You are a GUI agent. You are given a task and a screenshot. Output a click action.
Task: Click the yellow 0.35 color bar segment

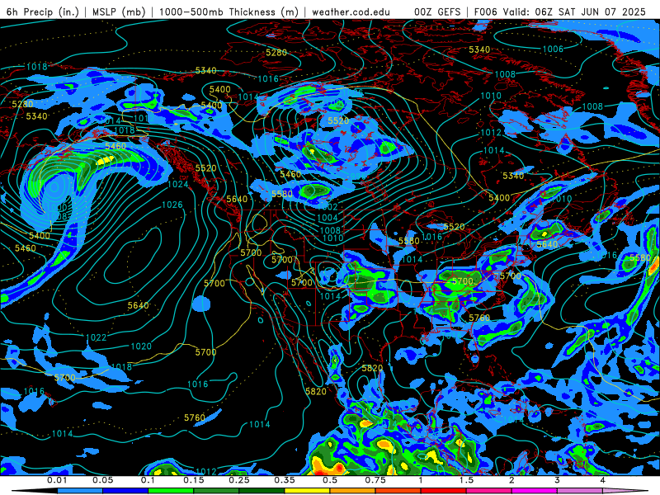[x=307, y=491]
